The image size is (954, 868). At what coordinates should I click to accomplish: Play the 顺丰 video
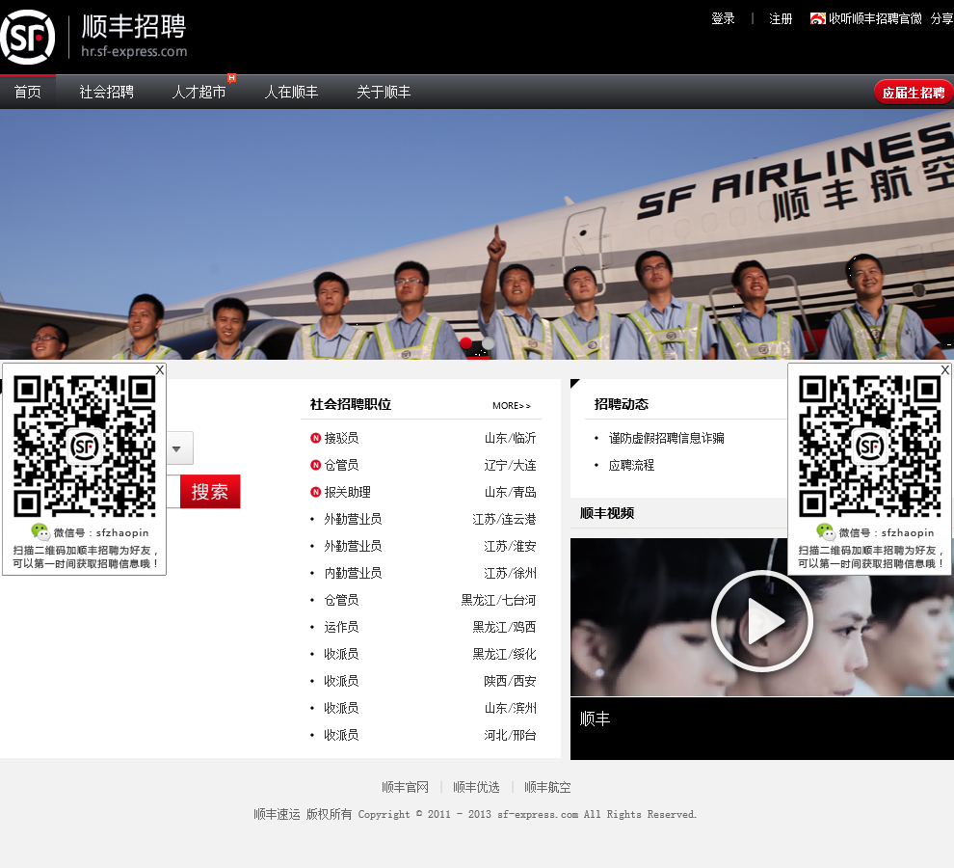tap(761, 621)
